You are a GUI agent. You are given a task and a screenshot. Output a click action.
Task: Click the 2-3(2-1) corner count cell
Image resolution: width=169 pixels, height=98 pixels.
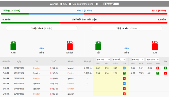point(88,68)
